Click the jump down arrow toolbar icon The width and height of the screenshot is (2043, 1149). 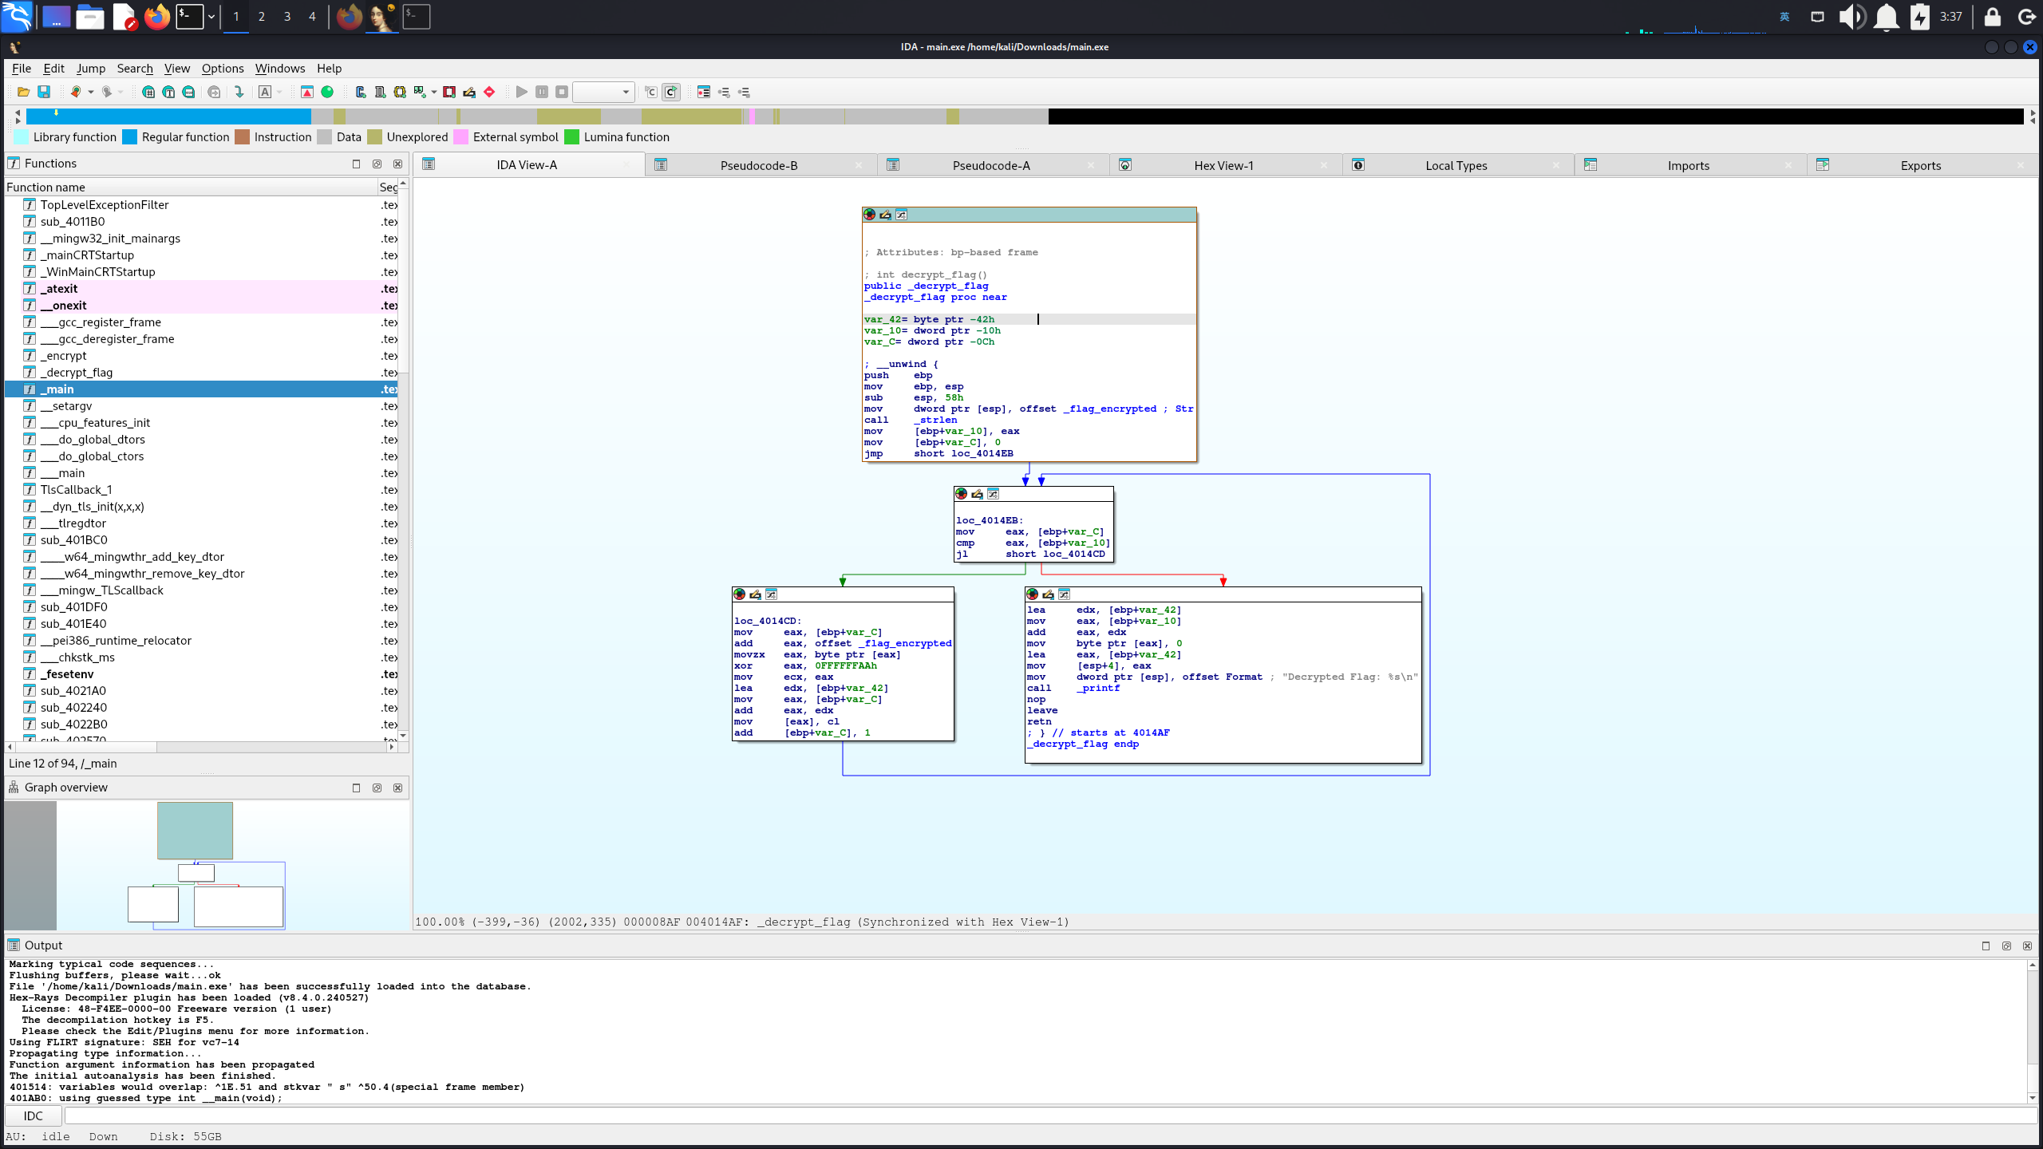pyautogui.click(x=239, y=92)
